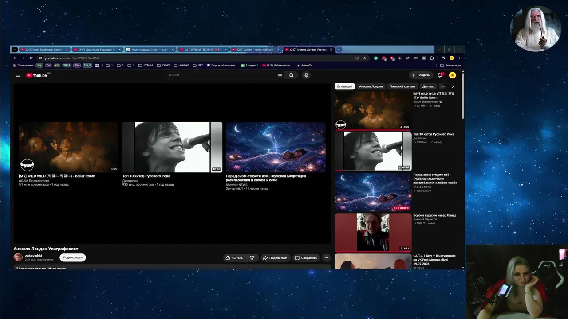
Task: Click the search magnifier button
Action: point(291,75)
